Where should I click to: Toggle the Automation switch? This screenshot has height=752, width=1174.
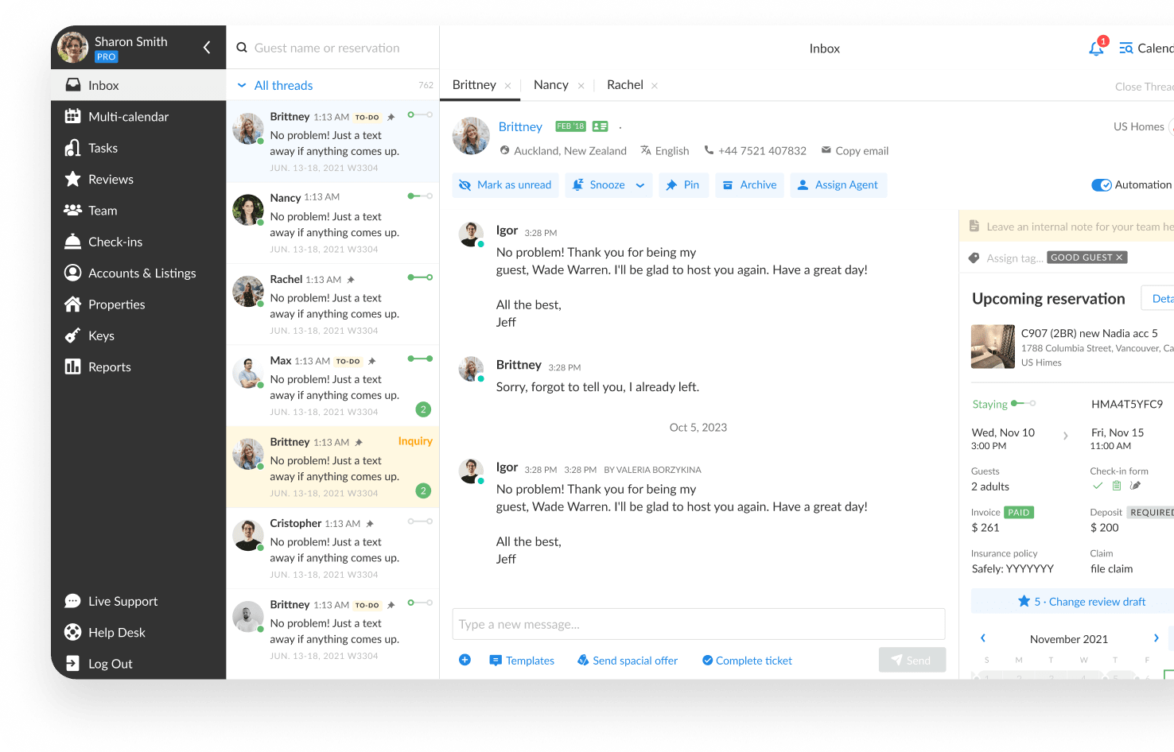click(1101, 184)
